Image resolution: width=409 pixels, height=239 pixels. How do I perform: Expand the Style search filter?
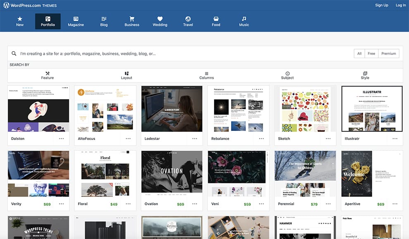pos(365,76)
